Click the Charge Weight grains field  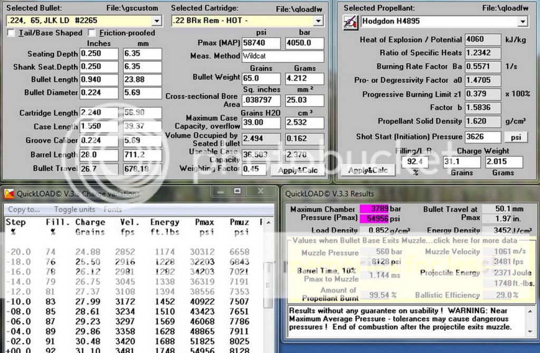click(x=461, y=162)
